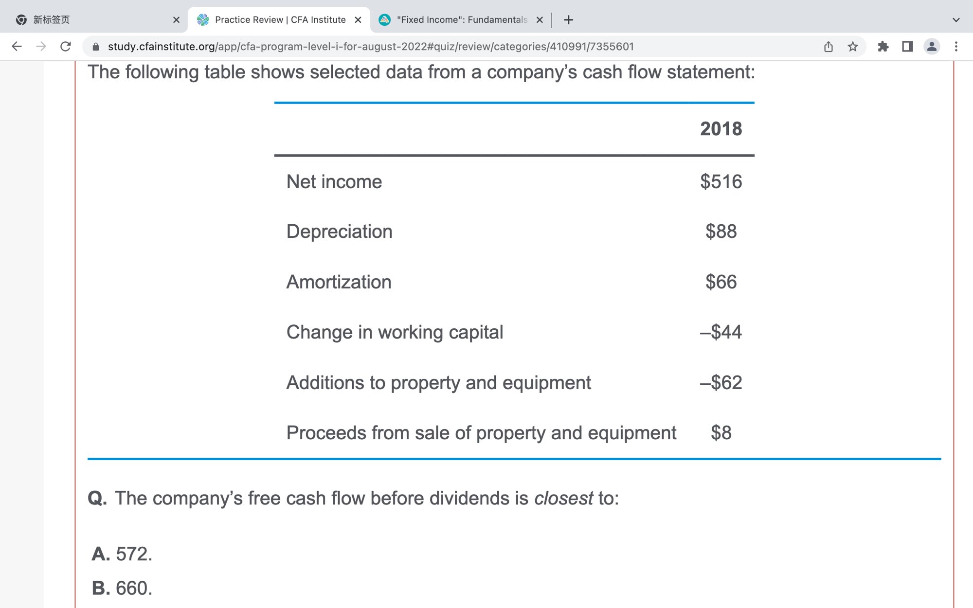Expand the tab search chevron
The image size is (973, 608).
tap(955, 20)
